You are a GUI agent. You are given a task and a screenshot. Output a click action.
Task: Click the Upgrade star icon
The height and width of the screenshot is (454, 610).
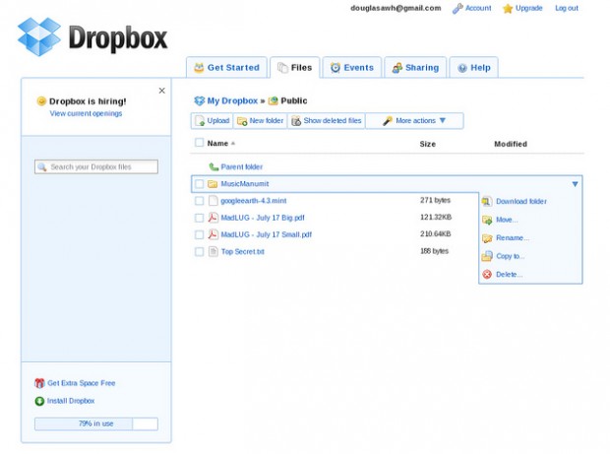(x=508, y=9)
